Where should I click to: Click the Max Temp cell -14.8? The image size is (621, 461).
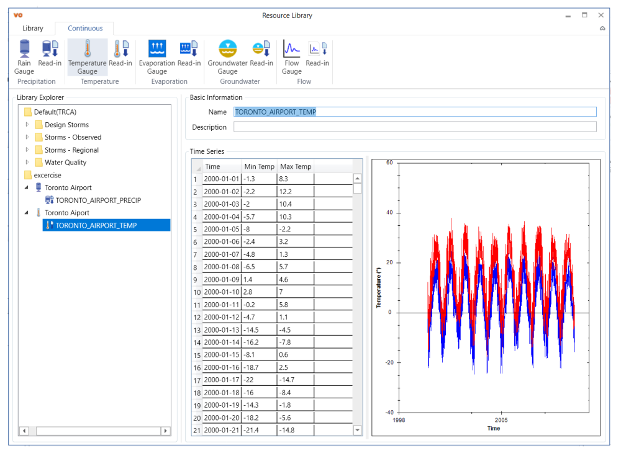[x=296, y=430]
